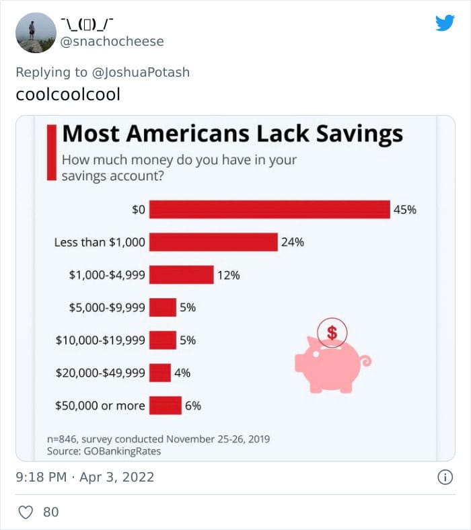
Task: Like the tweet with heart icon
Action: (26, 512)
